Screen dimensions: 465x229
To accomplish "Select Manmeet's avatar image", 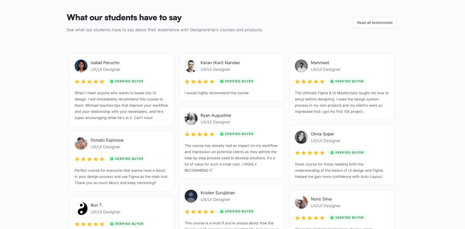I will tap(301, 66).
